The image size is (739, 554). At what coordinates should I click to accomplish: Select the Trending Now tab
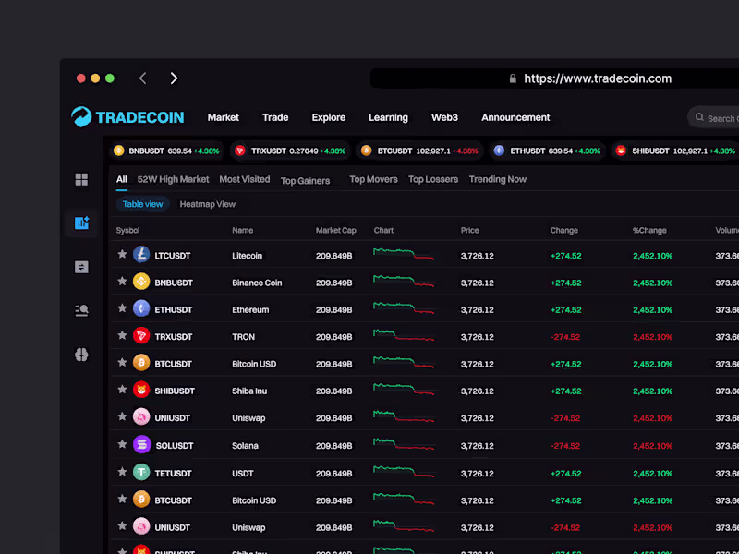click(498, 179)
